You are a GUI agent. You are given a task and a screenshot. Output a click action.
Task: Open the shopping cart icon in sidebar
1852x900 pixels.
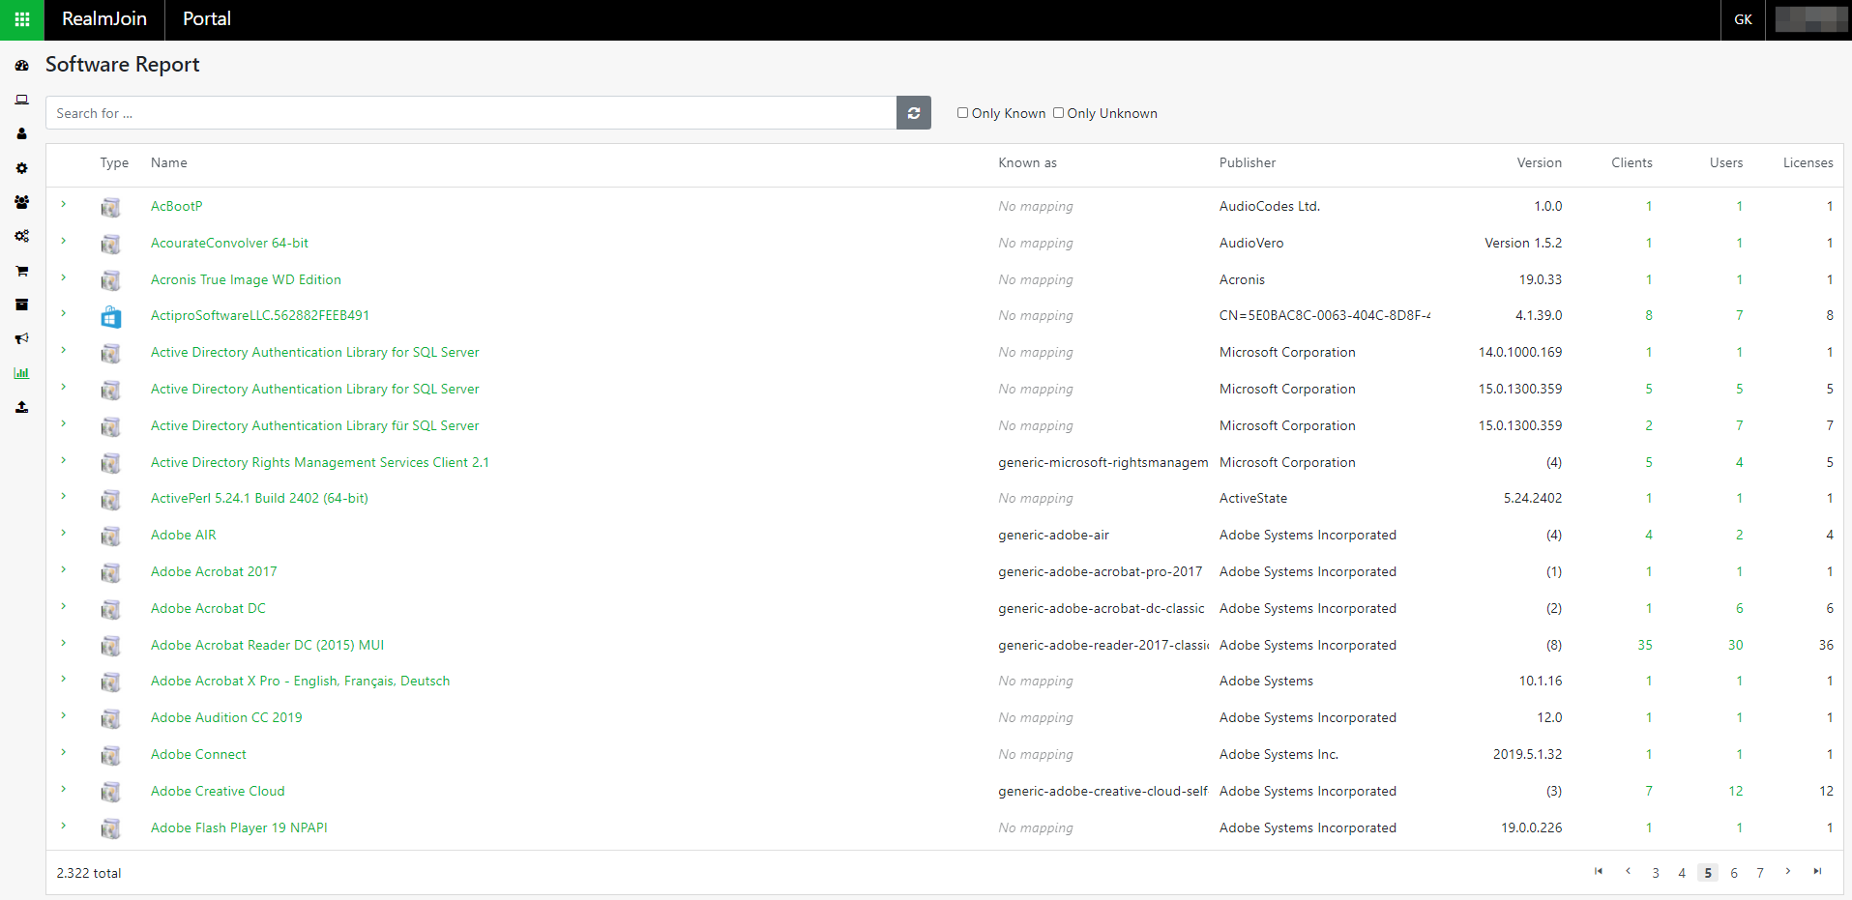(x=21, y=271)
